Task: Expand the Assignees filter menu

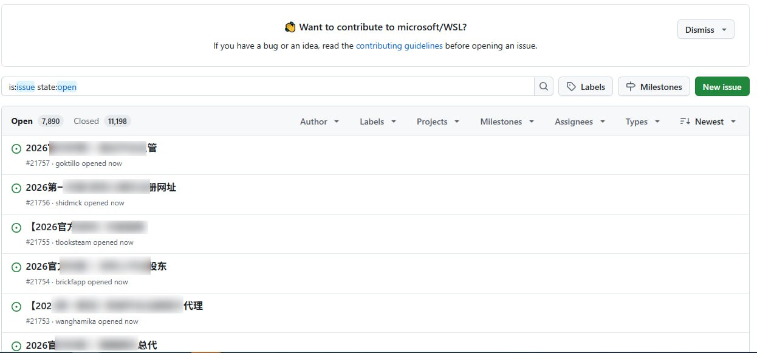Action: 580,121
